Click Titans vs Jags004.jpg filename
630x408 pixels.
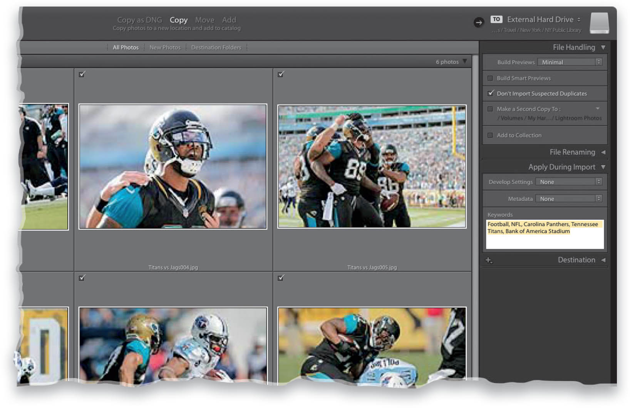point(173,267)
